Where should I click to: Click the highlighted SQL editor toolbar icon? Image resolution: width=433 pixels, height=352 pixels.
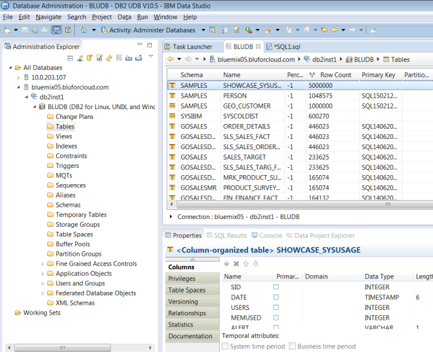point(56,30)
